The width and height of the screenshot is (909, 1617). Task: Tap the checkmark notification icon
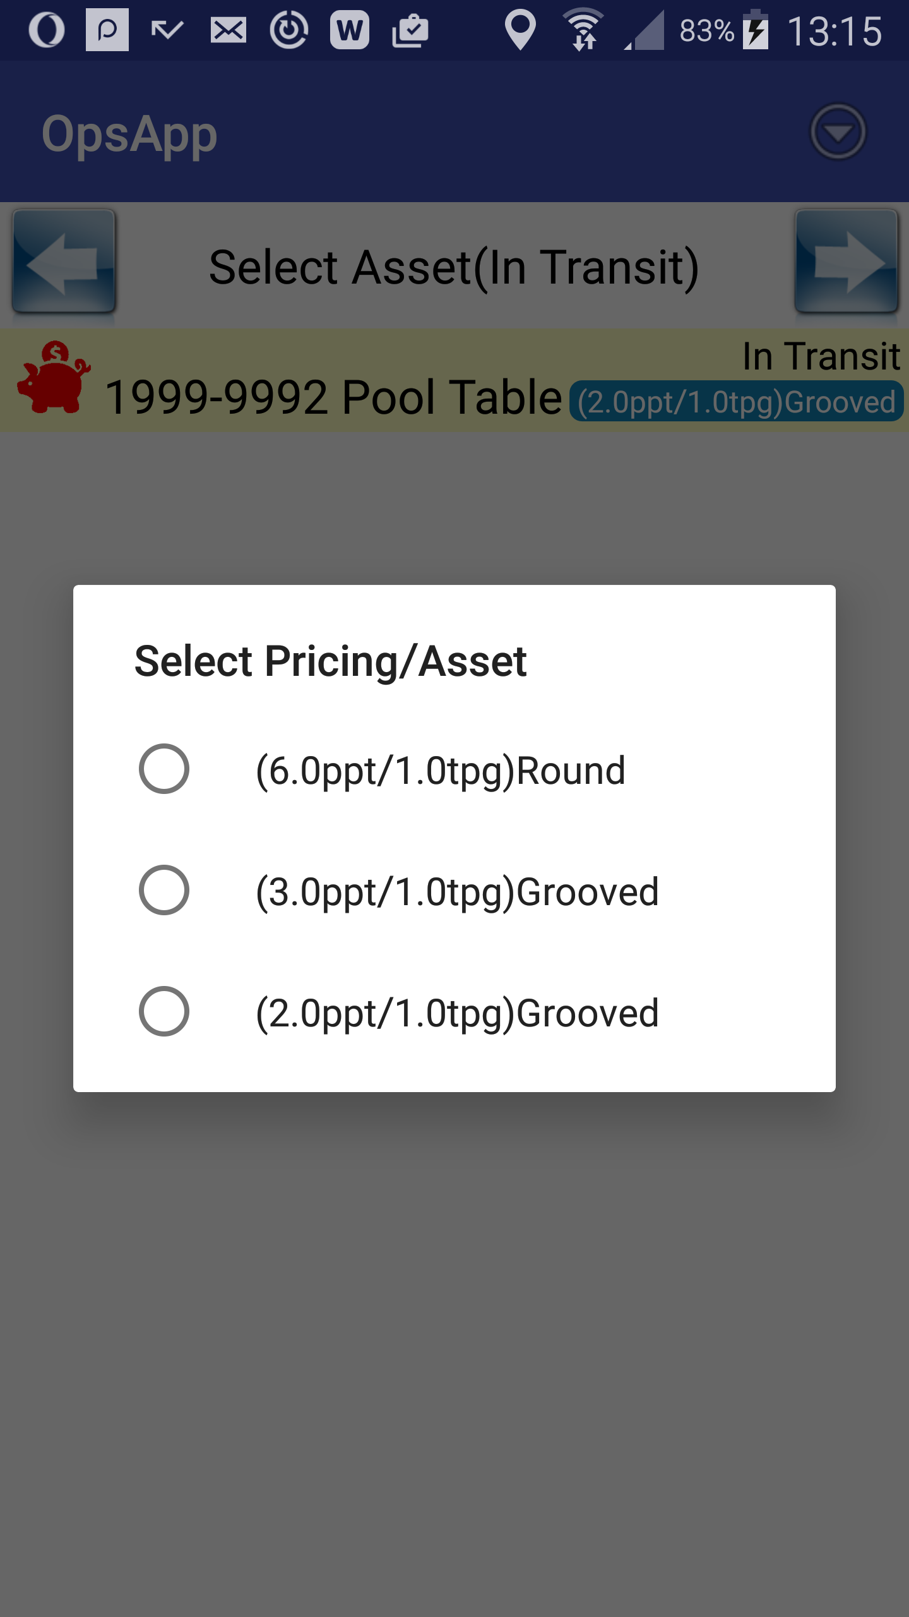tap(167, 30)
